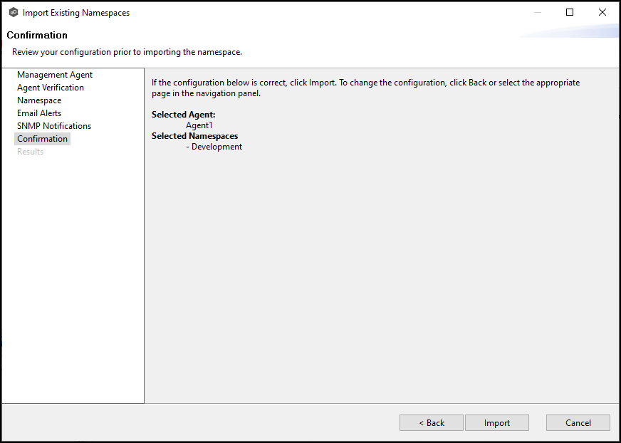
Task: Close the dialog using the X button
Action: tap(602, 12)
